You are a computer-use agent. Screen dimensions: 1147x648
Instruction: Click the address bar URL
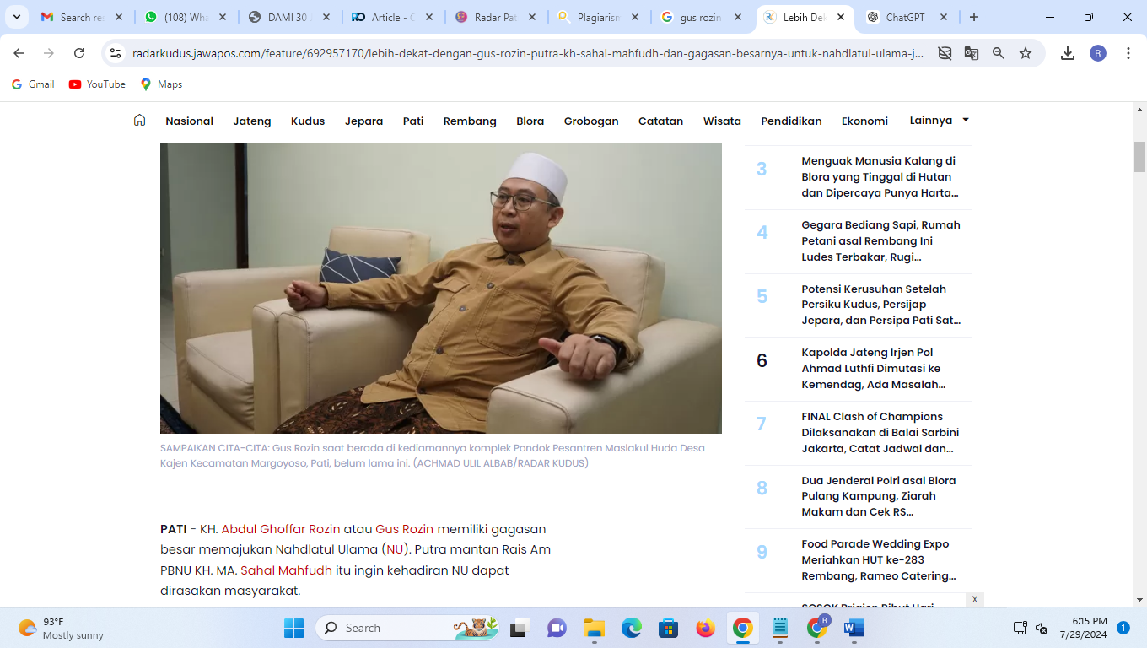tap(527, 53)
